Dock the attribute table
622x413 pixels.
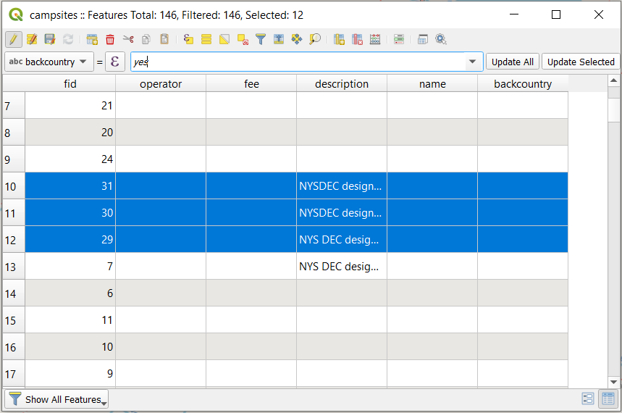coord(423,39)
